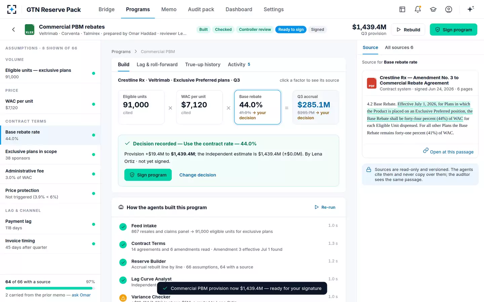The width and height of the screenshot is (484, 302).
Task: Click Change decision link
Action: pos(198,175)
